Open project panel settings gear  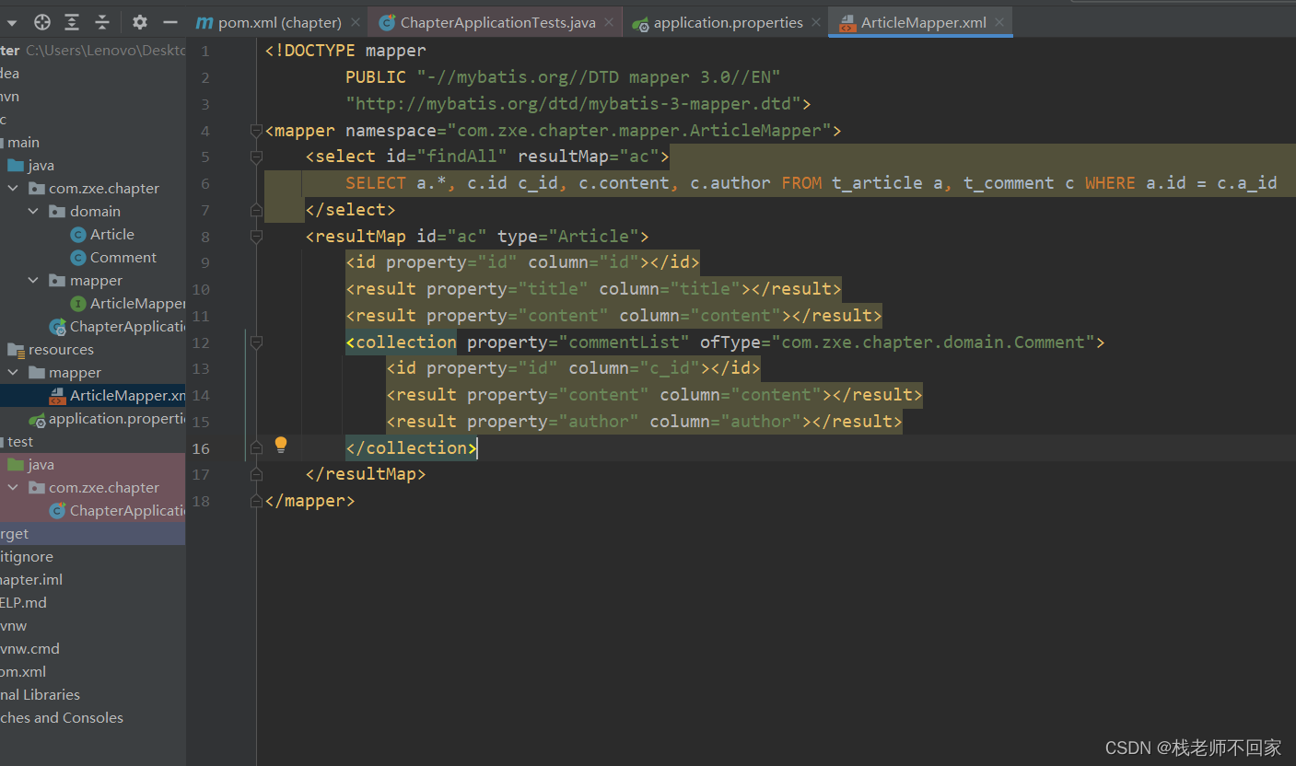(140, 22)
